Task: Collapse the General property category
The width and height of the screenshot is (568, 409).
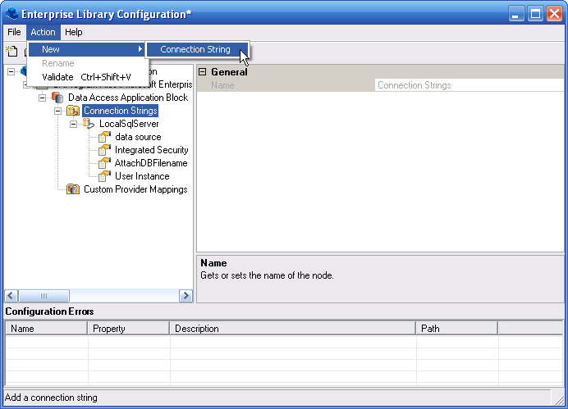Action: pos(202,72)
